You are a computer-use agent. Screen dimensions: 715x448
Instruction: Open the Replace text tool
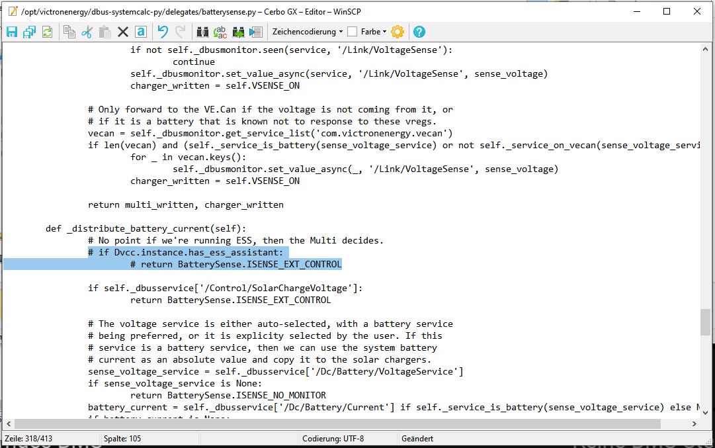coord(220,32)
